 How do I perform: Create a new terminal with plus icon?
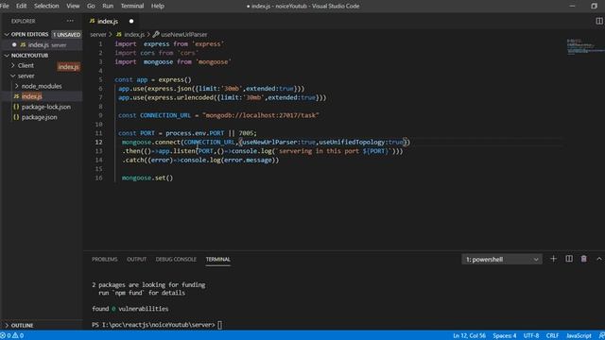(553, 259)
